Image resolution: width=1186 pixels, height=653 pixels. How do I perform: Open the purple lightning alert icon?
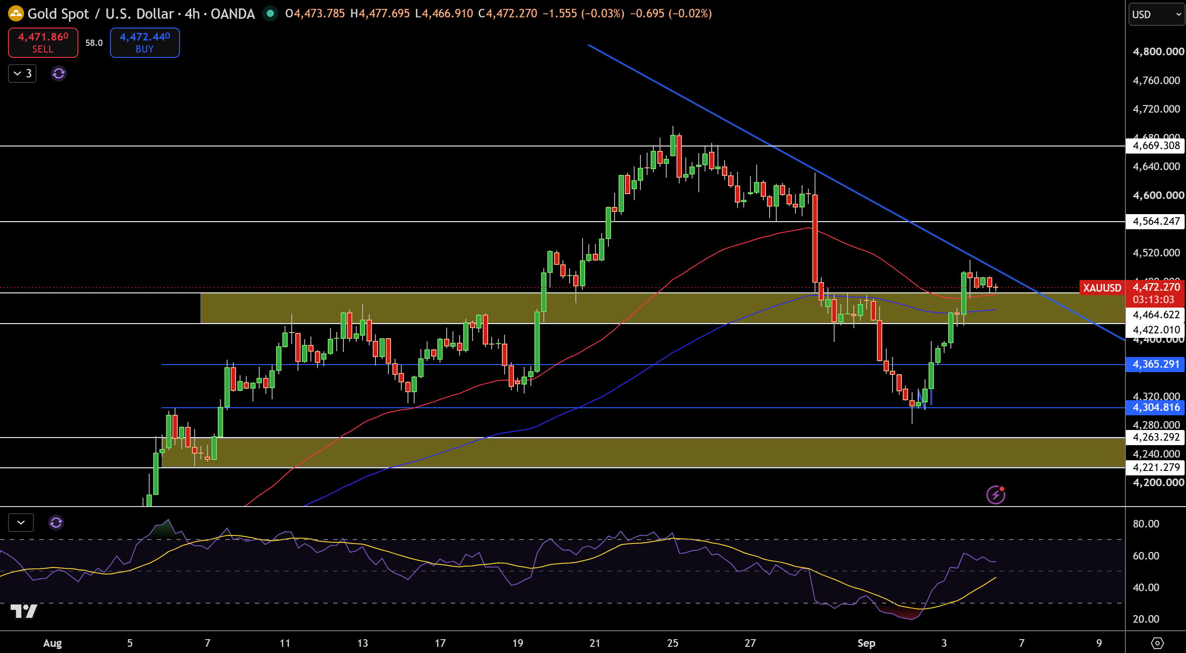(x=996, y=495)
